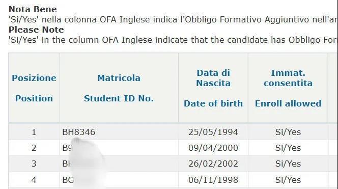Image resolution: width=338 pixels, height=189 pixels.
Task: Click the Matricola Student ID No. header
Action: (119, 88)
